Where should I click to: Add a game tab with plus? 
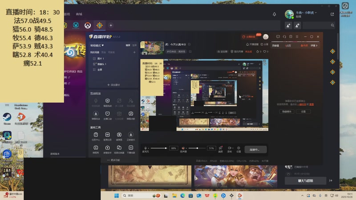tap(111, 25)
